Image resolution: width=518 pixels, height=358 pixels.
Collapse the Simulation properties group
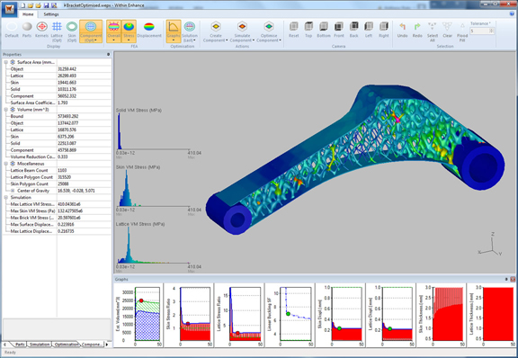[x=6, y=197]
